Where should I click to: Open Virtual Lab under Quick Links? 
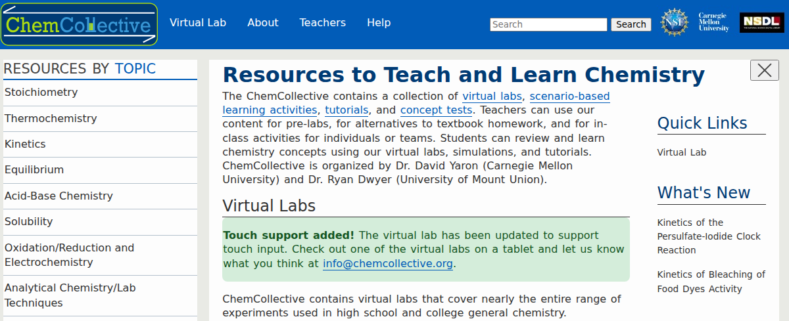(682, 152)
